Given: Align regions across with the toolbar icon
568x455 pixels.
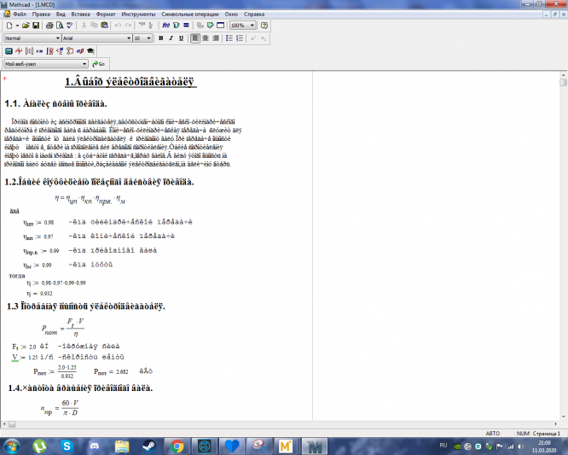Looking at the screenshot, I should tap(142, 26).
